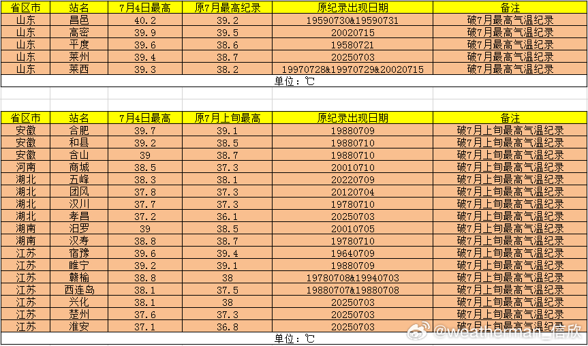Select the 站名 header in bottom table
The height and width of the screenshot is (346, 588).
[79, 118]
